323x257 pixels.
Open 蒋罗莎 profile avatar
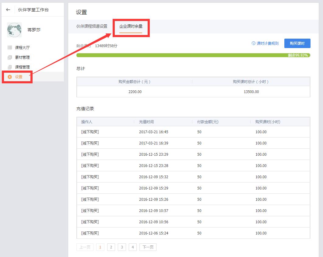click(x=14, y=30)
